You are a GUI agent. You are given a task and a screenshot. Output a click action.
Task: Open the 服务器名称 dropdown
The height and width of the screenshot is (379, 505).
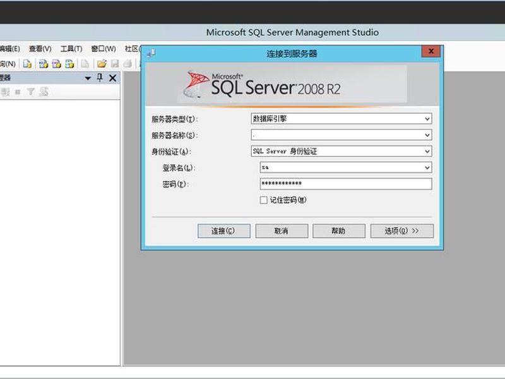point(427,135)
